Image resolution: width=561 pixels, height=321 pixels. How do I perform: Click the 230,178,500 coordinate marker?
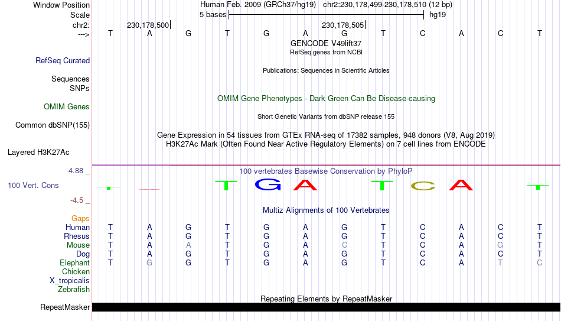[148, 25]
